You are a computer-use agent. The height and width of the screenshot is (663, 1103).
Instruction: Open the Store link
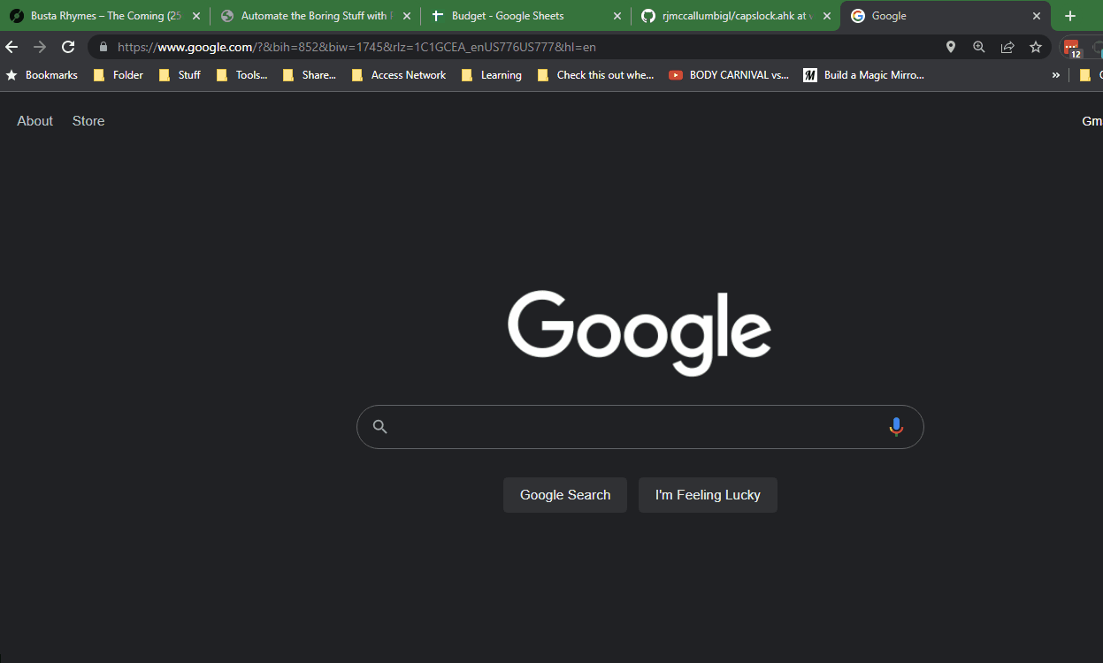coord(88,121)
